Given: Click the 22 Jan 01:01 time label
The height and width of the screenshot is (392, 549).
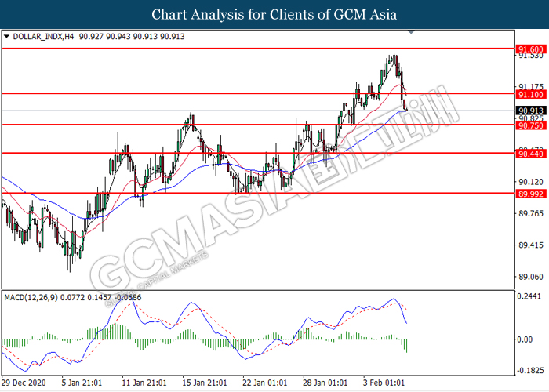Looking at the screenshot, I should tap(265, 383).
